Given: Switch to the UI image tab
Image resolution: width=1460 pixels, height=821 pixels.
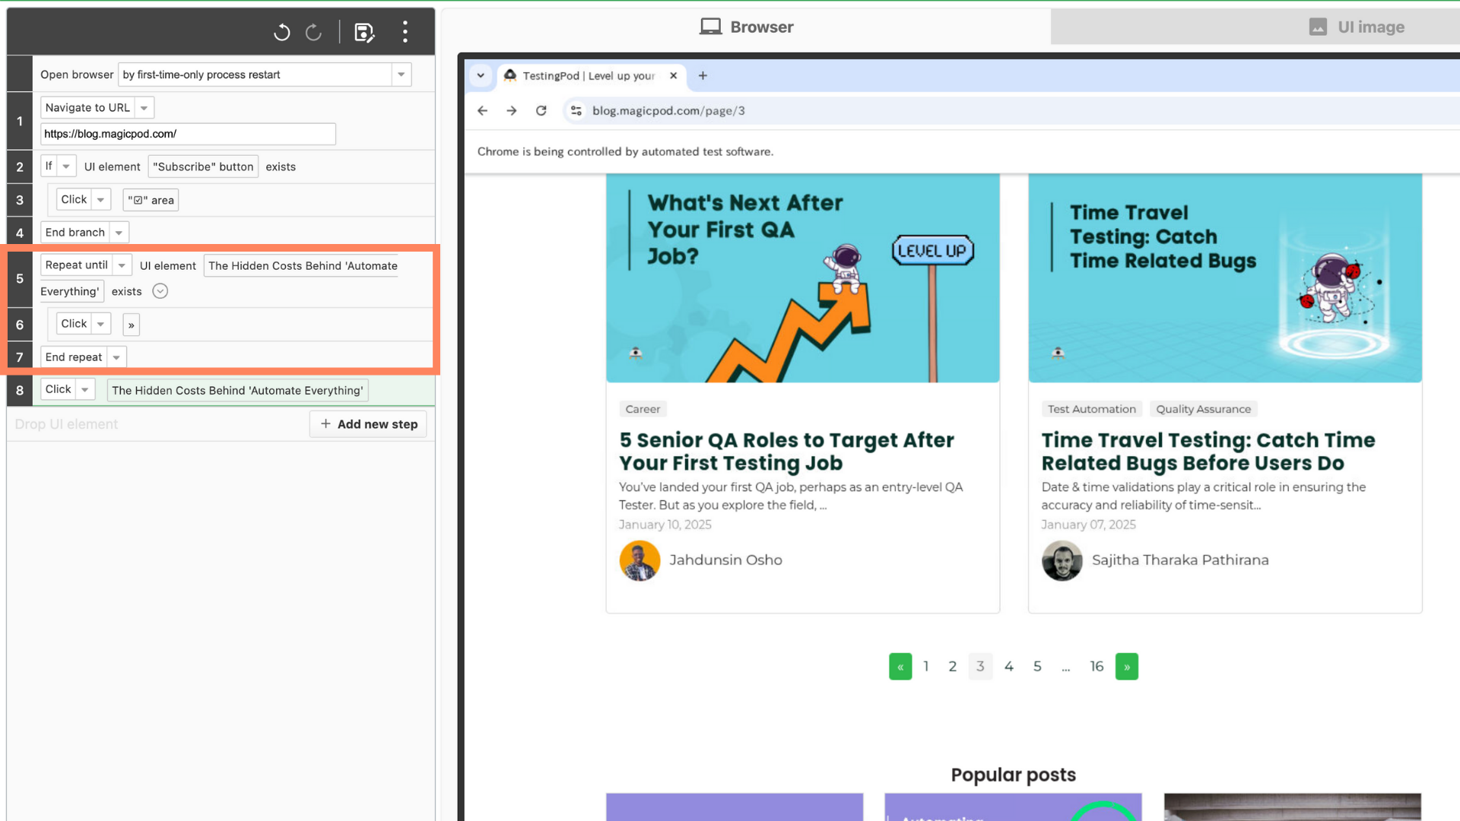Looking at the screenshot, I should click(x=1357, y=27).
